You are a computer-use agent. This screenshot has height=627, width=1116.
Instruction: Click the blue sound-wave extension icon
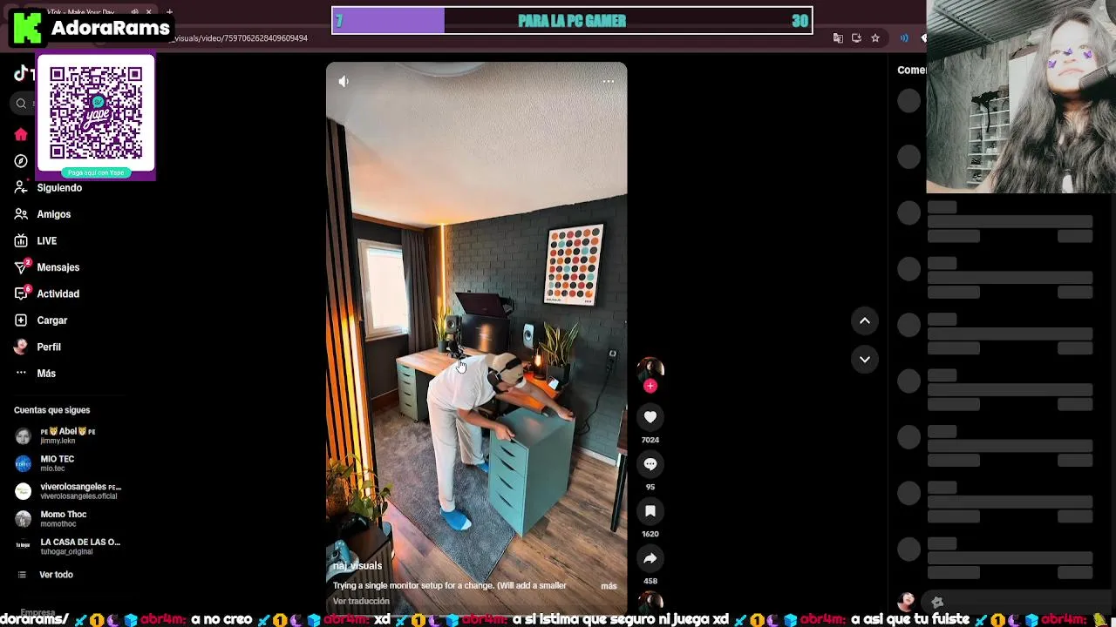904,38
